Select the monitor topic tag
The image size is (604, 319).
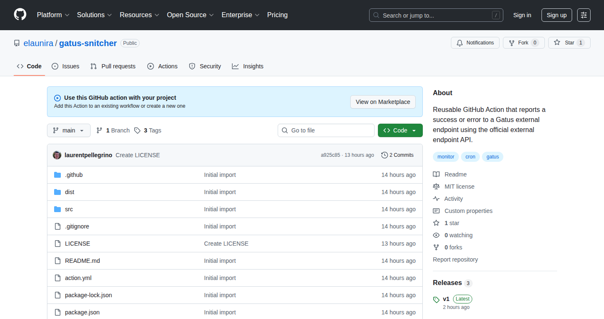click(x=446, y=157)
